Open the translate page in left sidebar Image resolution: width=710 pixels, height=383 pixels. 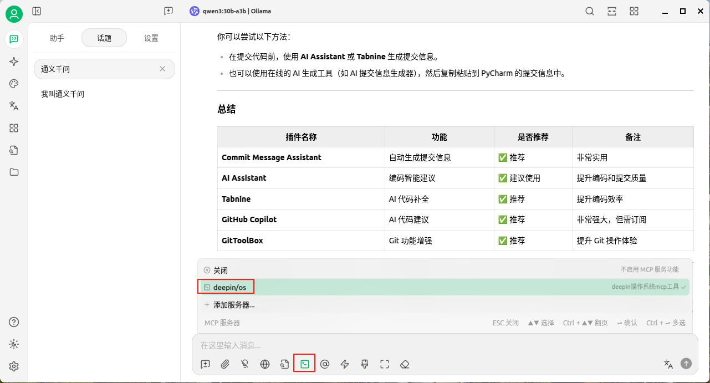14,106
